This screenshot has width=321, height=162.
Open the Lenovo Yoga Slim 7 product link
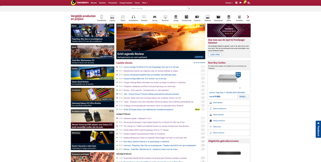(227, 93)
